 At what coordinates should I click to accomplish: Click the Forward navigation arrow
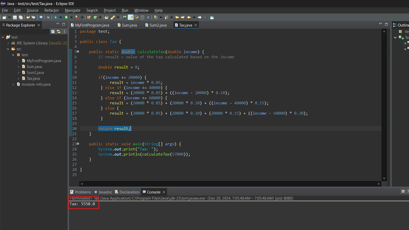[x=200, y=17]
